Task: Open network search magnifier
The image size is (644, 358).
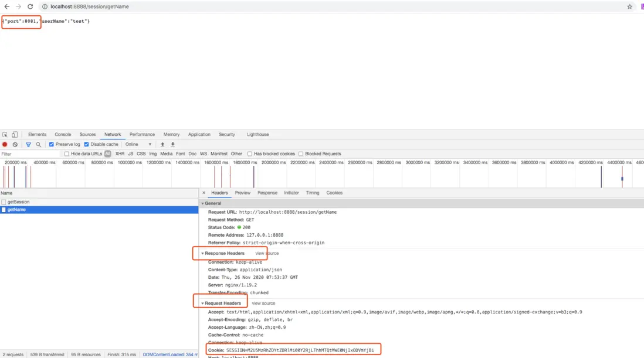Action: pos(39,144)
